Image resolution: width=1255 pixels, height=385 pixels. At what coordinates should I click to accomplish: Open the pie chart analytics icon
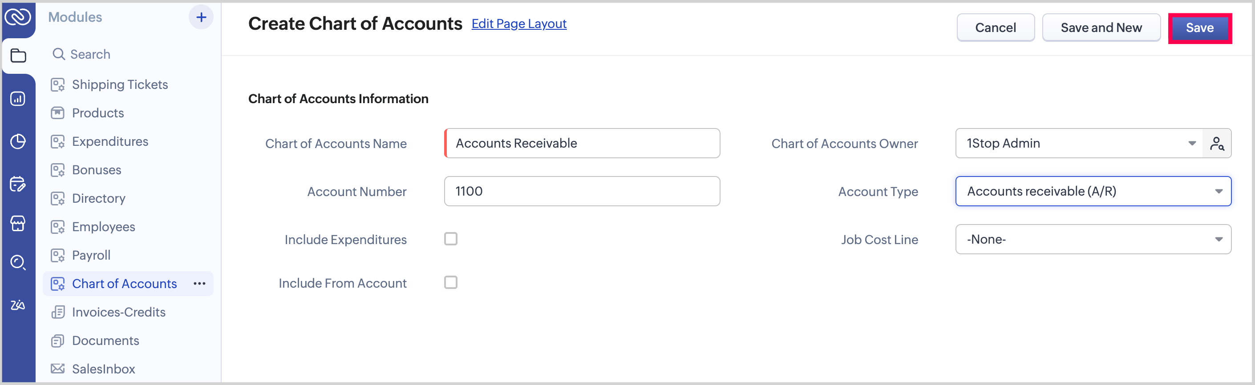pyautogui.click(x=18, y=142)
